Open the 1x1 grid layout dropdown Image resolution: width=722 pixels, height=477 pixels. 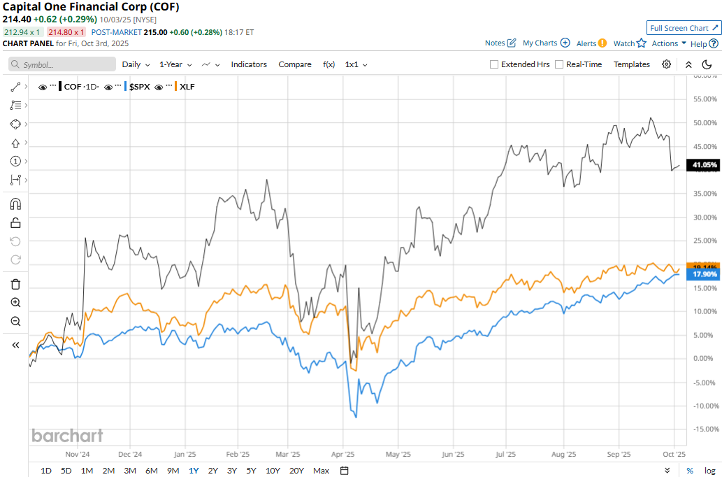click(356, 64)
